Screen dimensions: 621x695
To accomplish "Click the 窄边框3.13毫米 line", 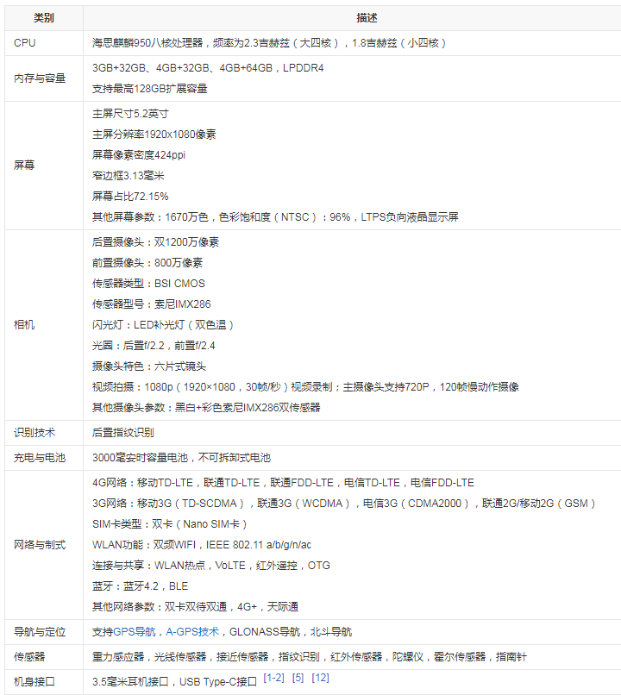I will point(129,176).
